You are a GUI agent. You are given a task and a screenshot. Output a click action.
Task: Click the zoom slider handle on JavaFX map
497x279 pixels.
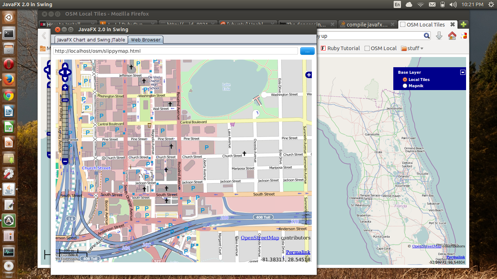coord(65,100)
